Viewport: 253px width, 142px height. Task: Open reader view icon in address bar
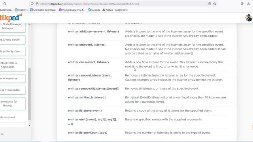tap(210, 4)
